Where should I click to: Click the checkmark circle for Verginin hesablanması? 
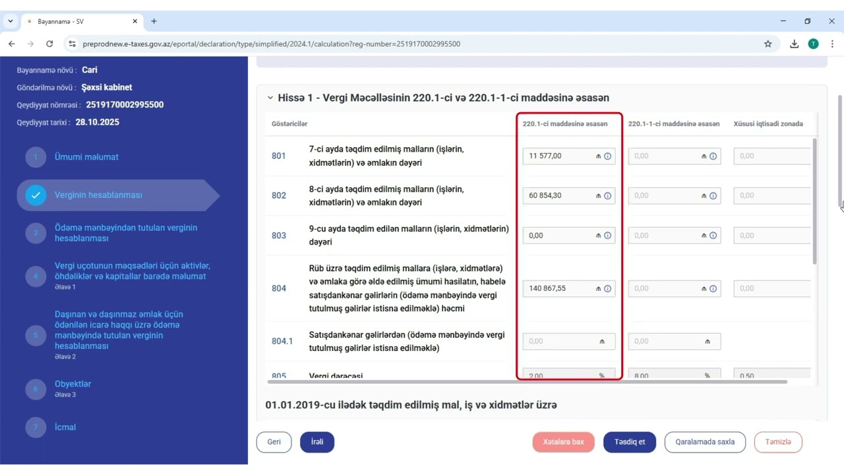coord(36,195)
